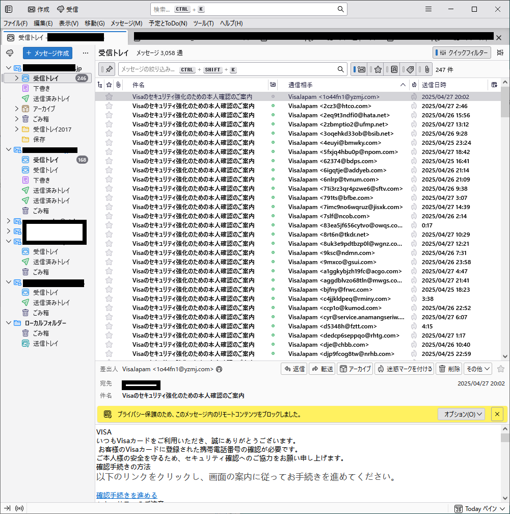Screen dimensions: 510x514
Task: Open Today Pane calendar icon
Action: [459, 509]
